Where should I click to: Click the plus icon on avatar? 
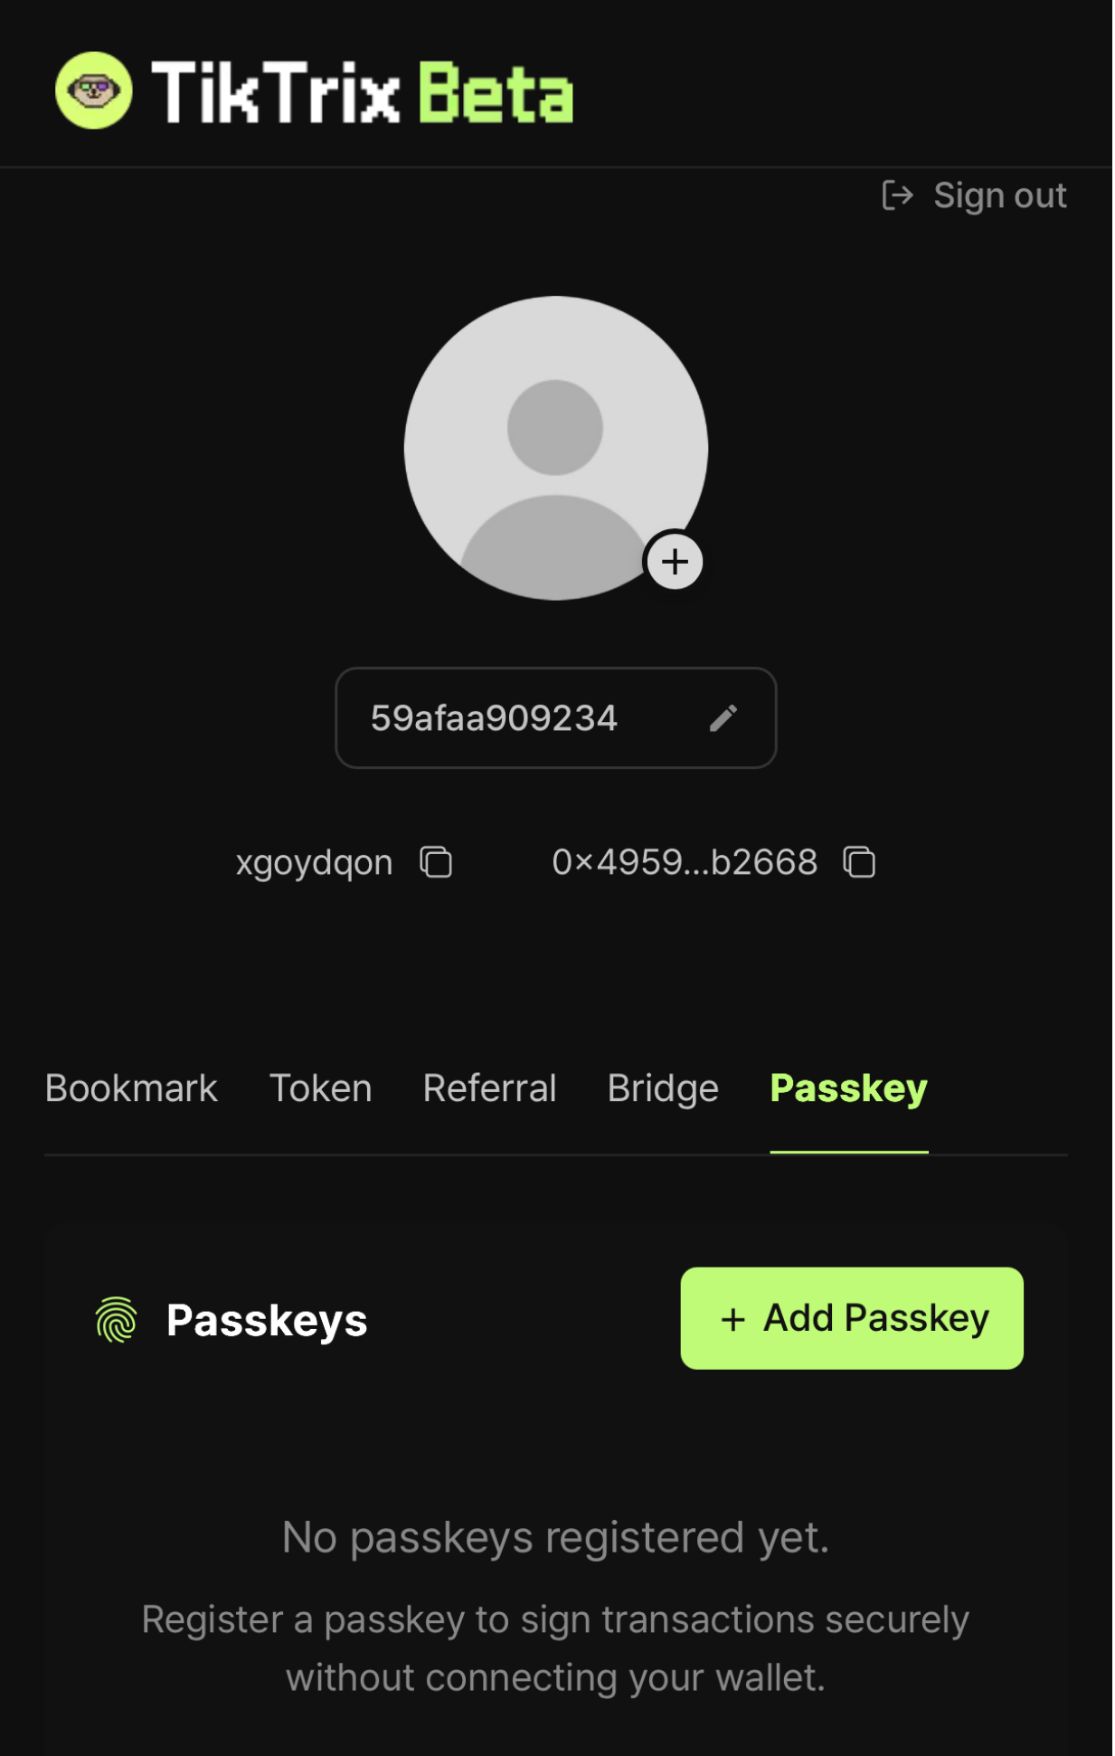pos(675,562)
